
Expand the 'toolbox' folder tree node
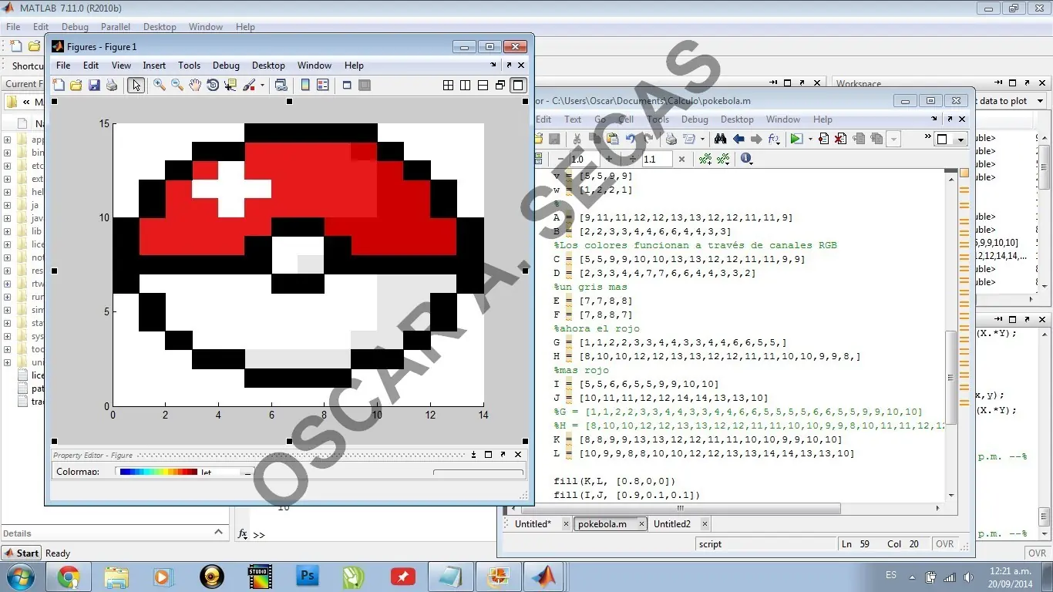(x=8, y=349)
